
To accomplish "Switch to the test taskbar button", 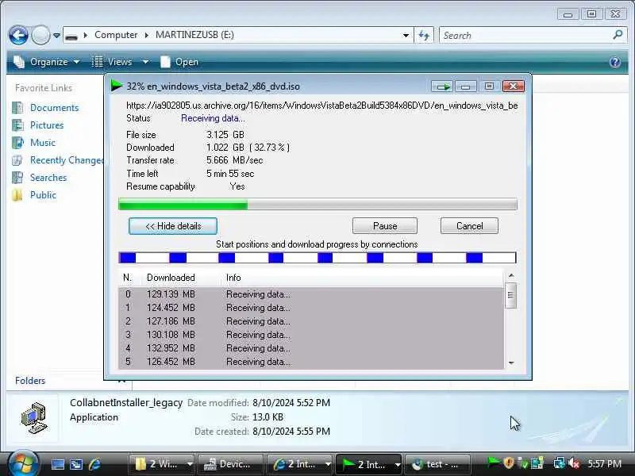I will [x=437, y=464].
